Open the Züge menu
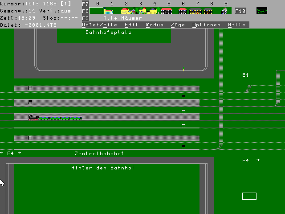Viewport: 285px width, 214px height. click(178, 25)
